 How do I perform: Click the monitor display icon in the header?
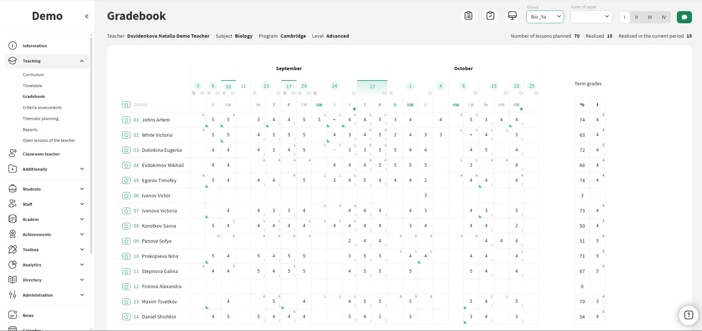(512, 16)
